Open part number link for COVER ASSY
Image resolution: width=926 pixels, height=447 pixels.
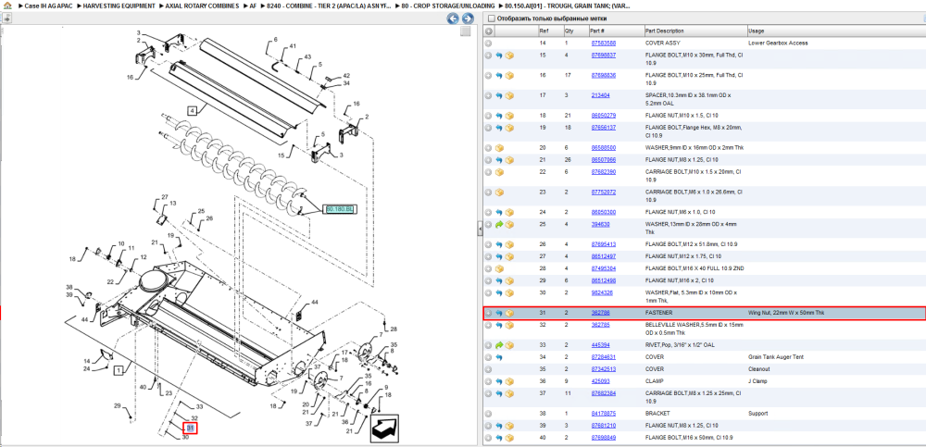pyautogui.click(x=604, y=43)
